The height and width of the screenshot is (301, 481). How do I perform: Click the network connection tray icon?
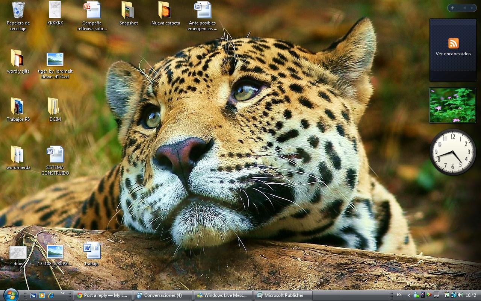coord(454,295)
